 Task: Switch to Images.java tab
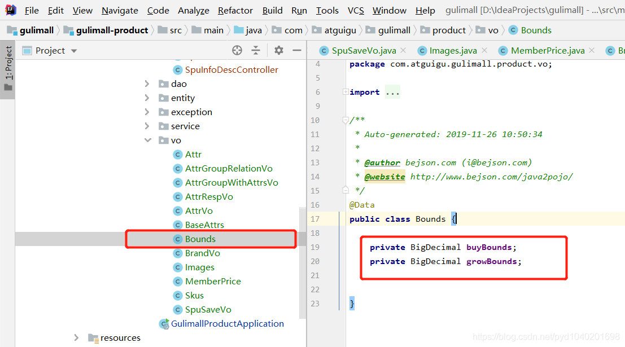[x=453, y=51]
